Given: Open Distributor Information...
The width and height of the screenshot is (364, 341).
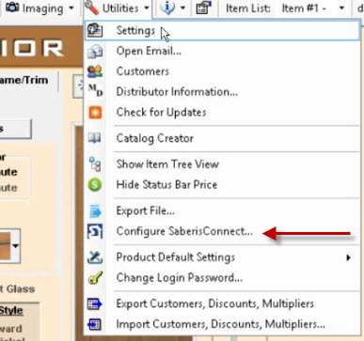Looking at the screenshot, I should pos(222,92).
